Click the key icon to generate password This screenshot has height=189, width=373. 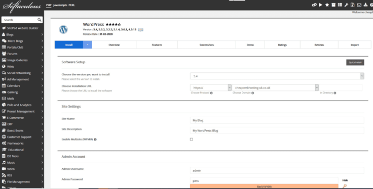pos(345,186)
